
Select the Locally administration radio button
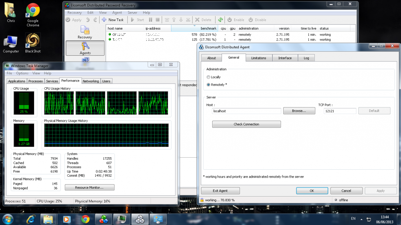tap(209, 77)
